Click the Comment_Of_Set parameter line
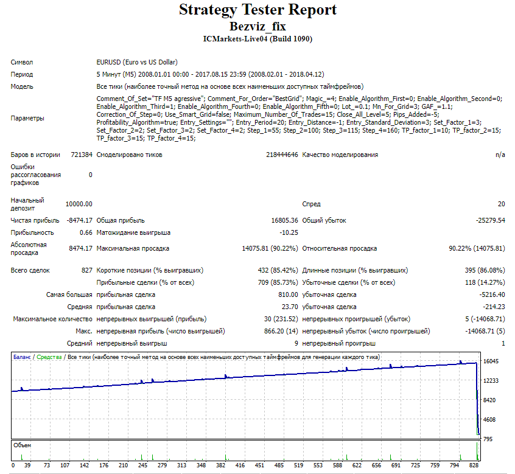 coord(300,99)
